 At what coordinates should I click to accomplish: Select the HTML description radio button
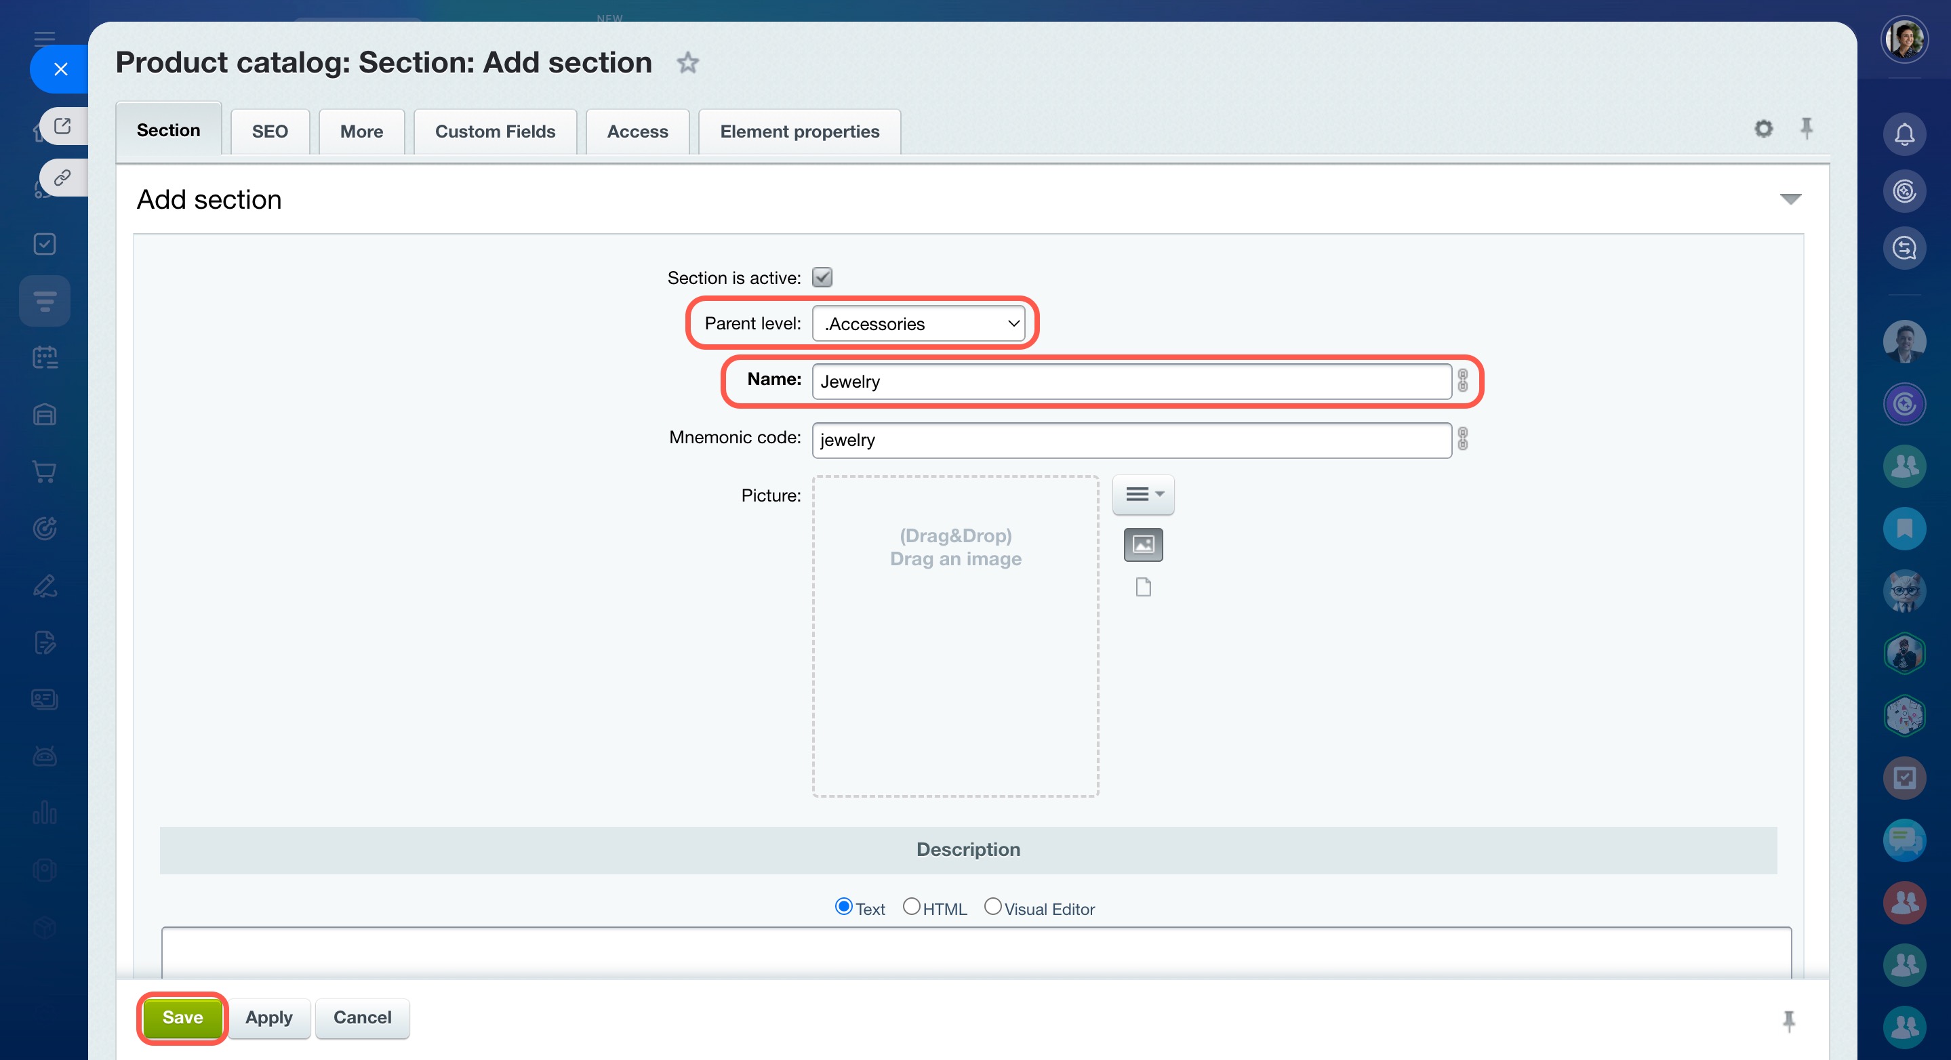coord(911,906)
